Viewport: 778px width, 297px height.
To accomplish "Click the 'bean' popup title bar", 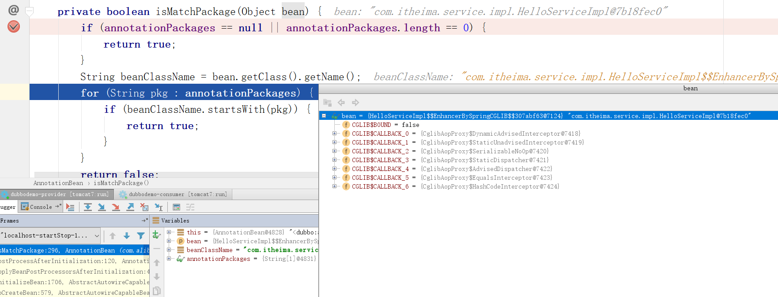I will click(548, 88).
